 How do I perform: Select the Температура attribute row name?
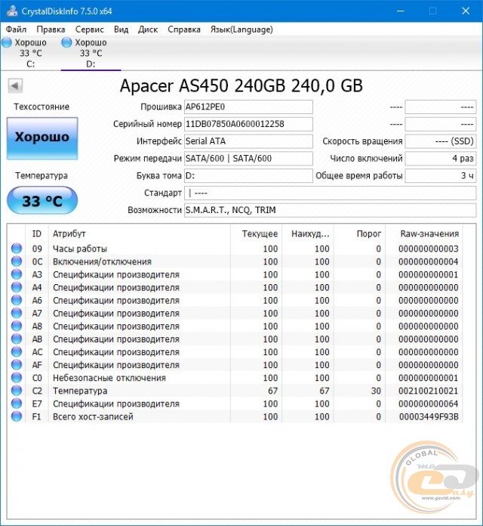coord(80,391)
